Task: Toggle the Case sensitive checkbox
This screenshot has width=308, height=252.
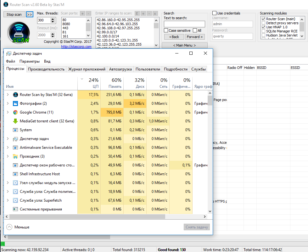Action: pyautogui.click(x=166, y=31)
